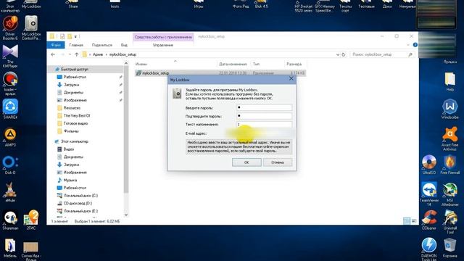Viewport: 464px width, 261px height.
Task: Launch UltraISO from the desktop
Action: tap(428, 165)
